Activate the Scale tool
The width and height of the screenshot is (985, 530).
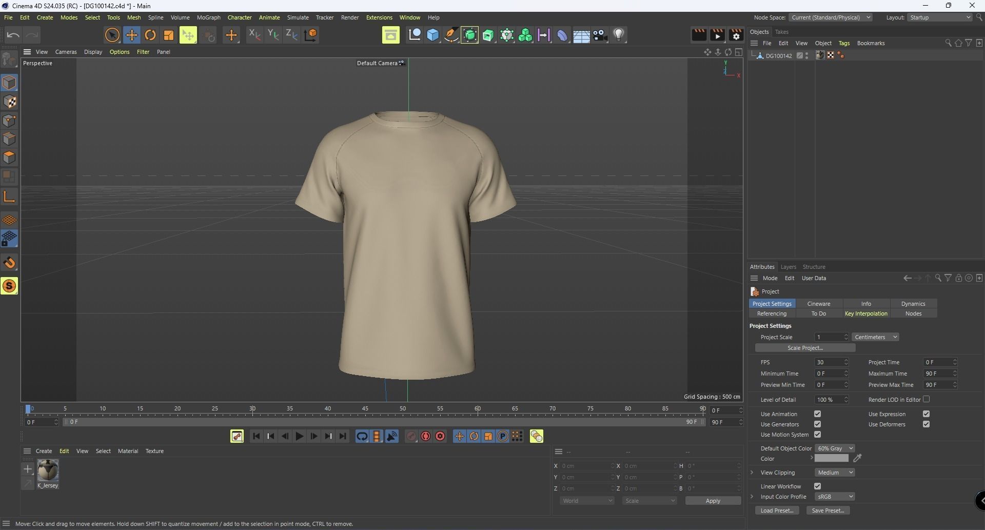click(x=169, y=35)
